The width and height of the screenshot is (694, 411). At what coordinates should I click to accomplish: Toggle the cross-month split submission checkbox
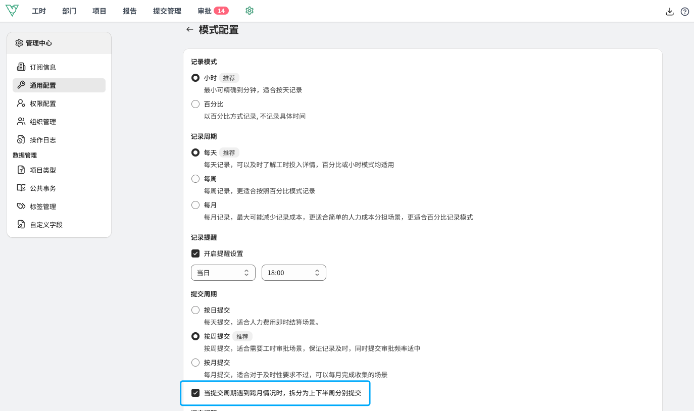point(195,393)
